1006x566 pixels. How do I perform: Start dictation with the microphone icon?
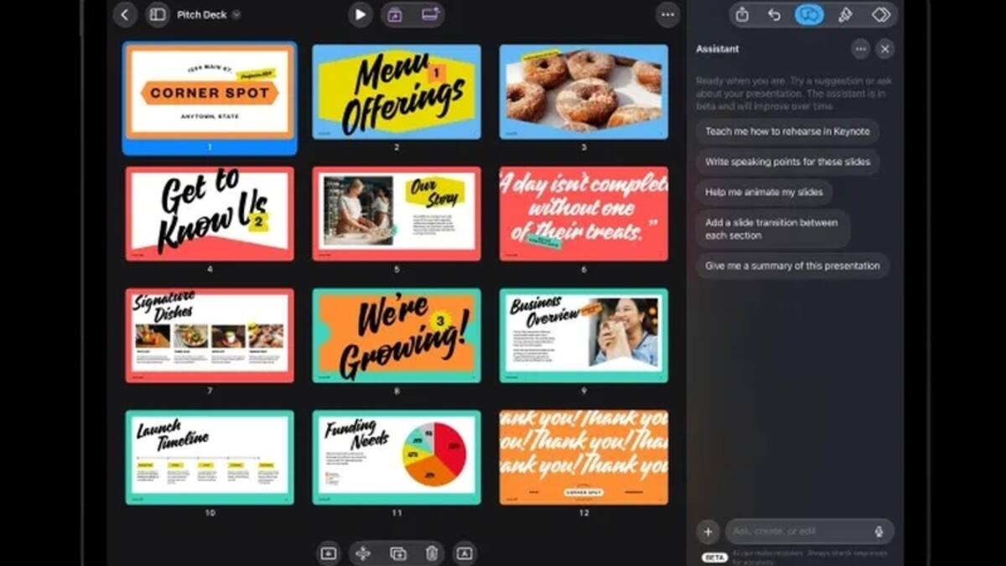[x=879, y=531]
